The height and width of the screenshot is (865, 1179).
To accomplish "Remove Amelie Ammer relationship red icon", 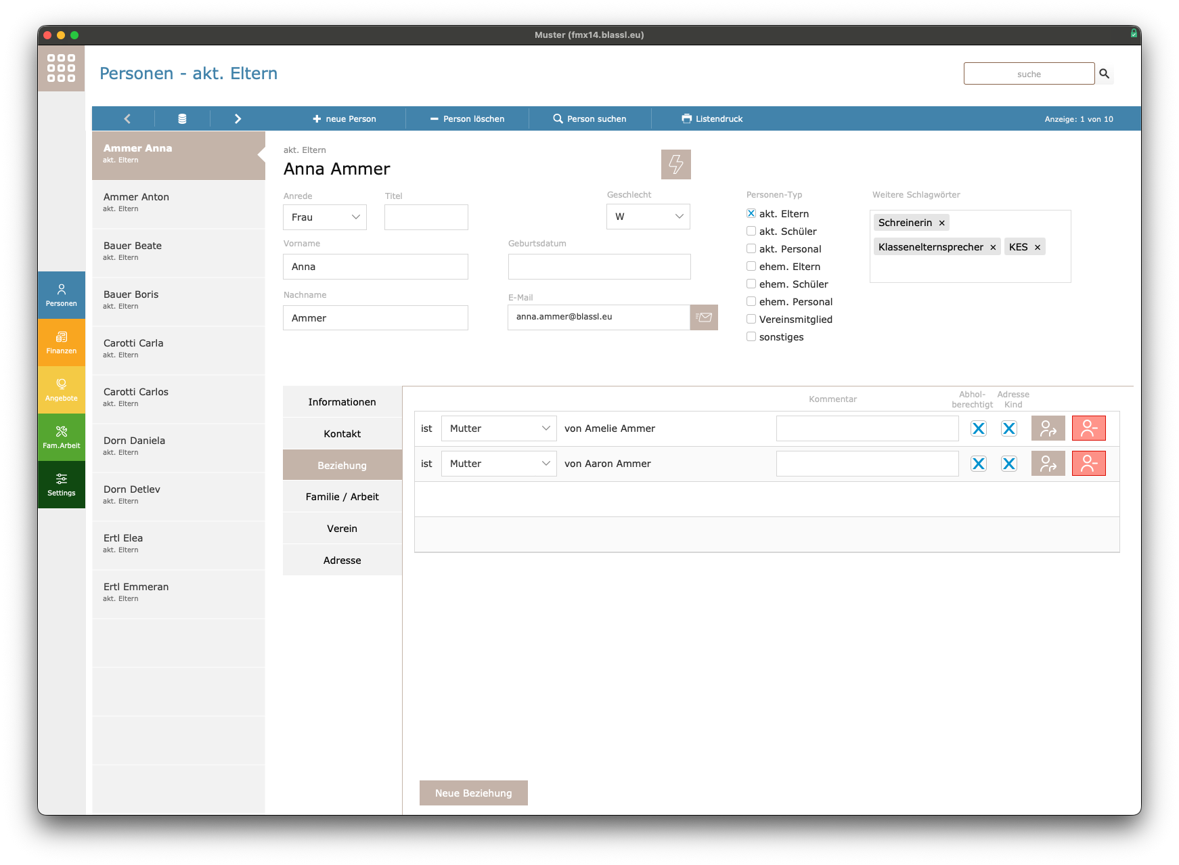I will point(1088,428).
